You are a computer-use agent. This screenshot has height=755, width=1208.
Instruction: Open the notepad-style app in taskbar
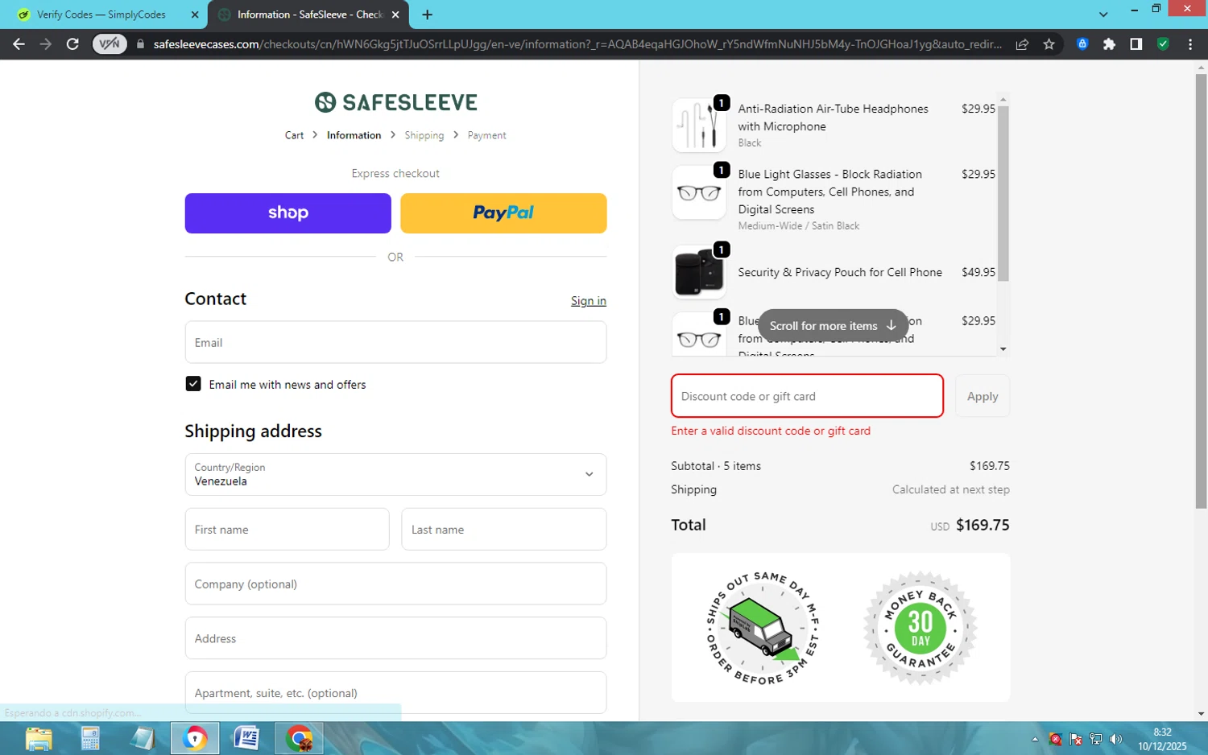[143, 738]
